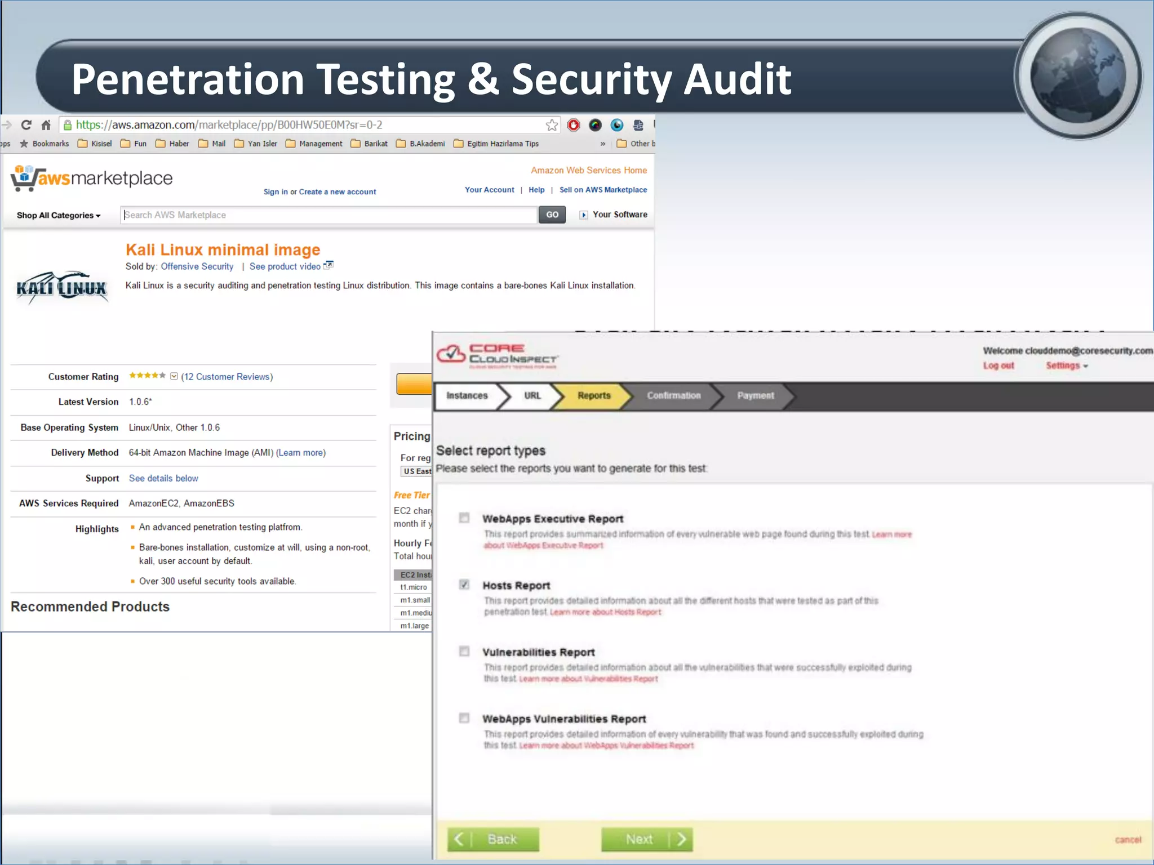This screenshot has width=1154, height=865.
Task: Open Learn more about Vulnerabilities Report link
Action: pyautogui.click(x=589, y=679)
